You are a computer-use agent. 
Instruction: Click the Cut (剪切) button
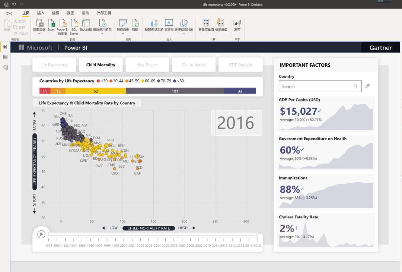[x=19, y=21]
